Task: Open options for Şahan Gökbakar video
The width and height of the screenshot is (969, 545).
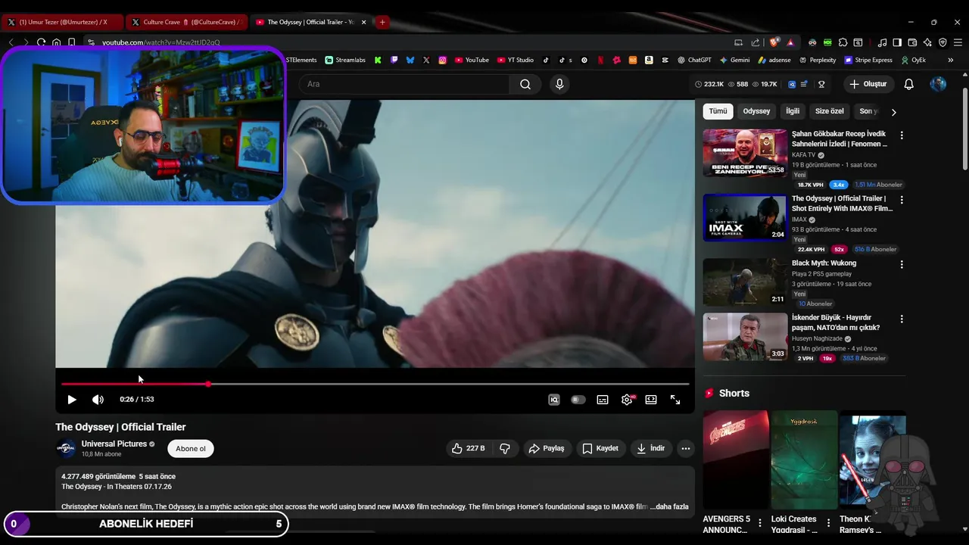Action: (901, 135)
